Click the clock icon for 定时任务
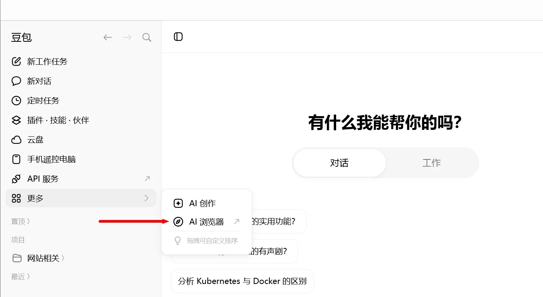The height and width of the screenshot is (297, 543). point(16,100)
